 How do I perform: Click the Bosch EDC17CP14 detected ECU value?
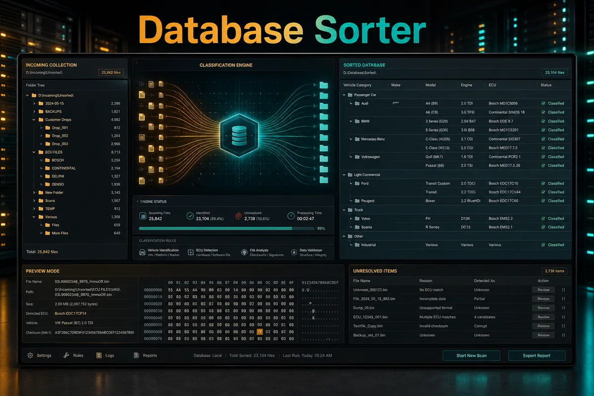coord(70,314)
